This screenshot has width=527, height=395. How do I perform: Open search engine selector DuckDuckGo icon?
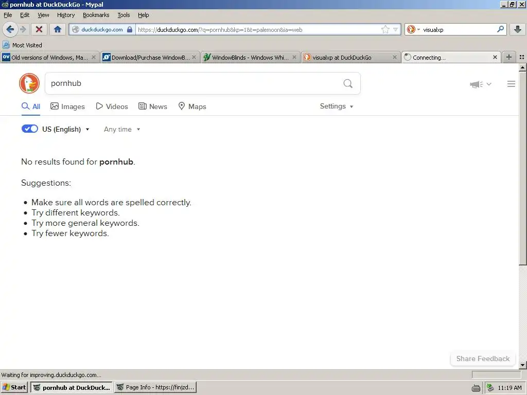[x=413, y=29]
